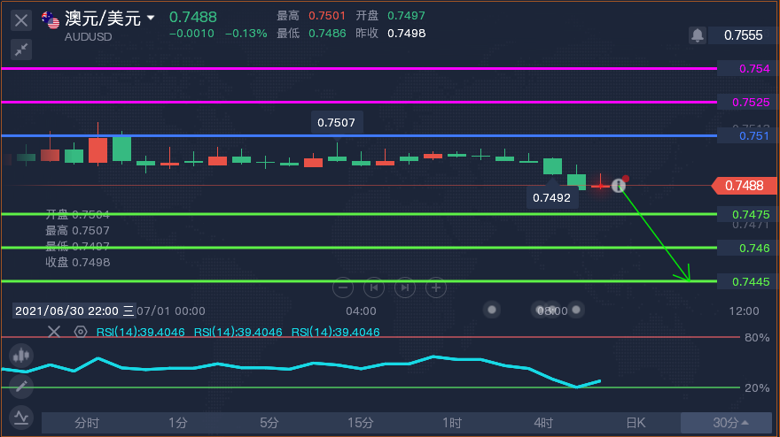Open RSI indicator settings hexagon icon

[80, 332]
